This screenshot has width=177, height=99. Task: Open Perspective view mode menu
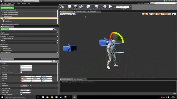[67, 14]
